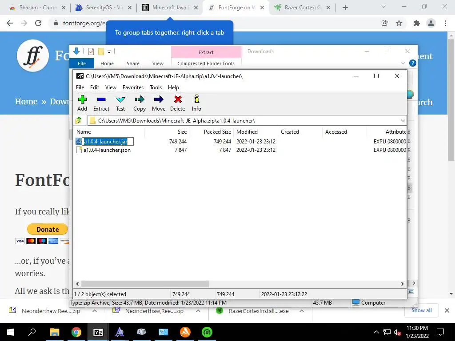Open 7-Zip Tools menu
Screen dimensions: 455x341
point(156,87)
